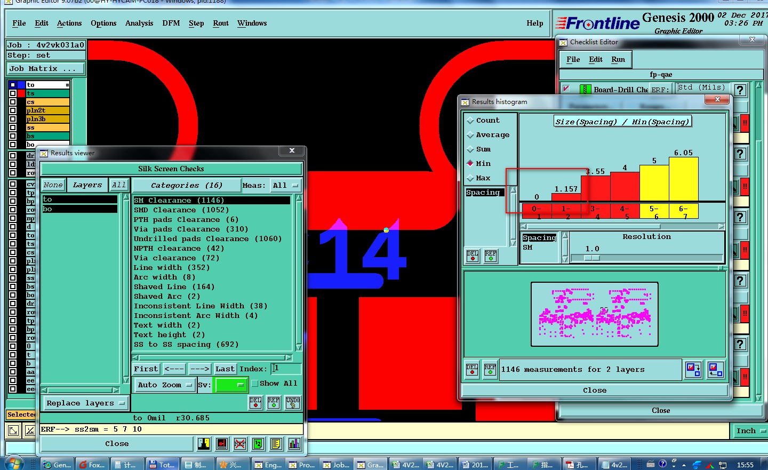Click the Last button in Results viewer
Image resolution: width=768 pixels, height=470 pixels.
click(225, 369)
